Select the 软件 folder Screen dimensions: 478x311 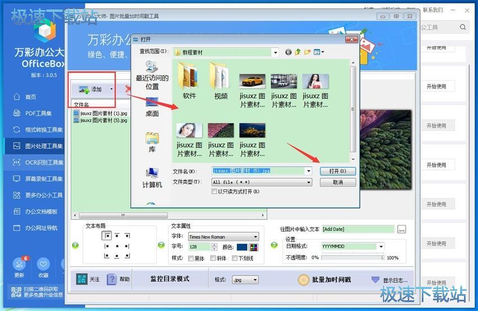189,80
